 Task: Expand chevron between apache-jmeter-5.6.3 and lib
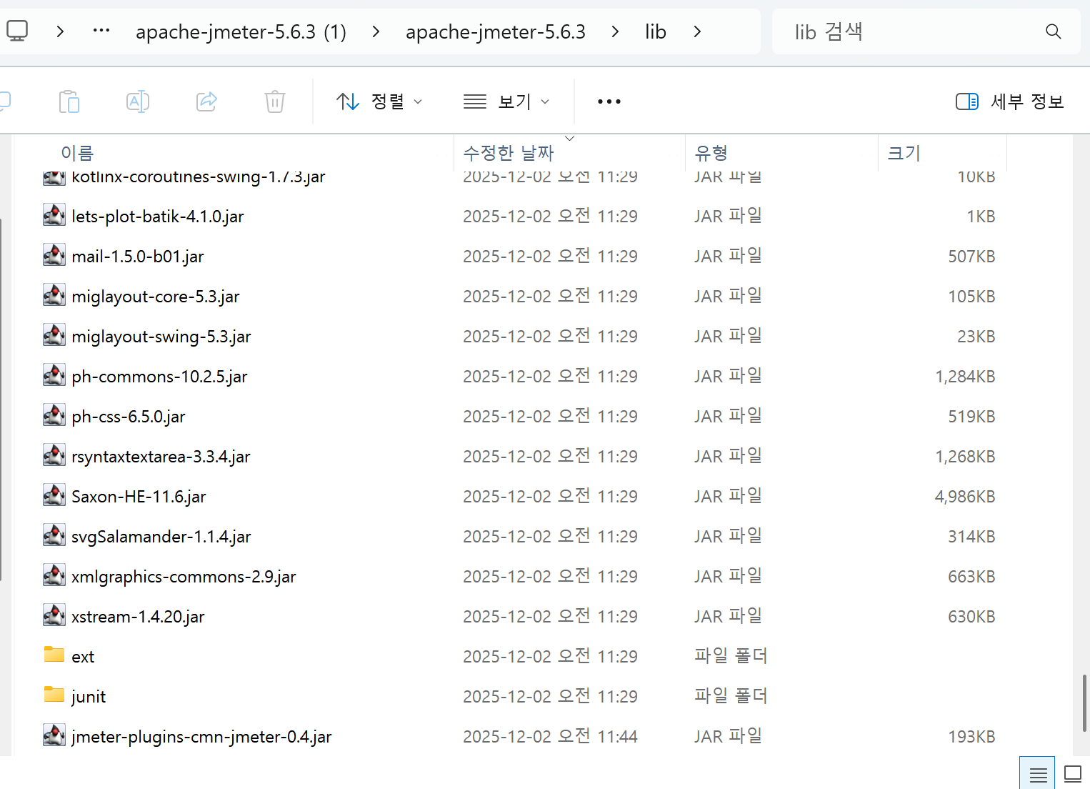[x=615, y=31]
